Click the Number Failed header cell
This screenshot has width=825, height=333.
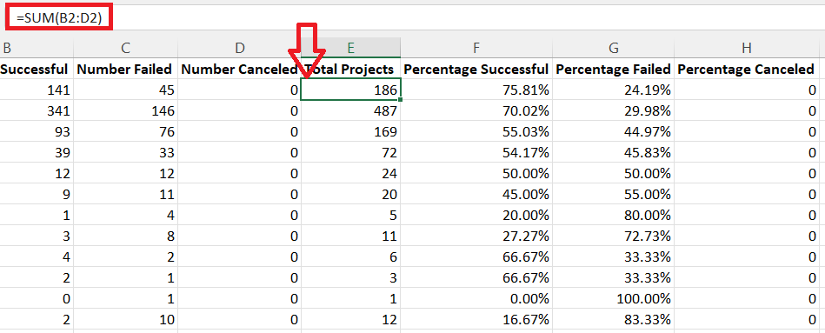pos(125,69)
